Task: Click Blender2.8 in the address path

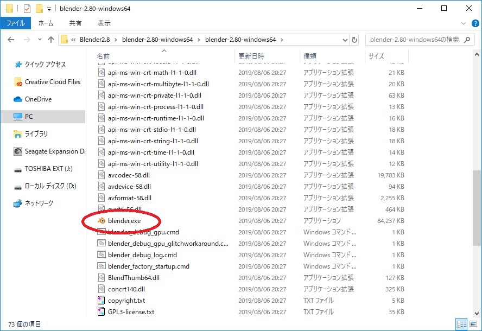Action: (x=94, y=40)
